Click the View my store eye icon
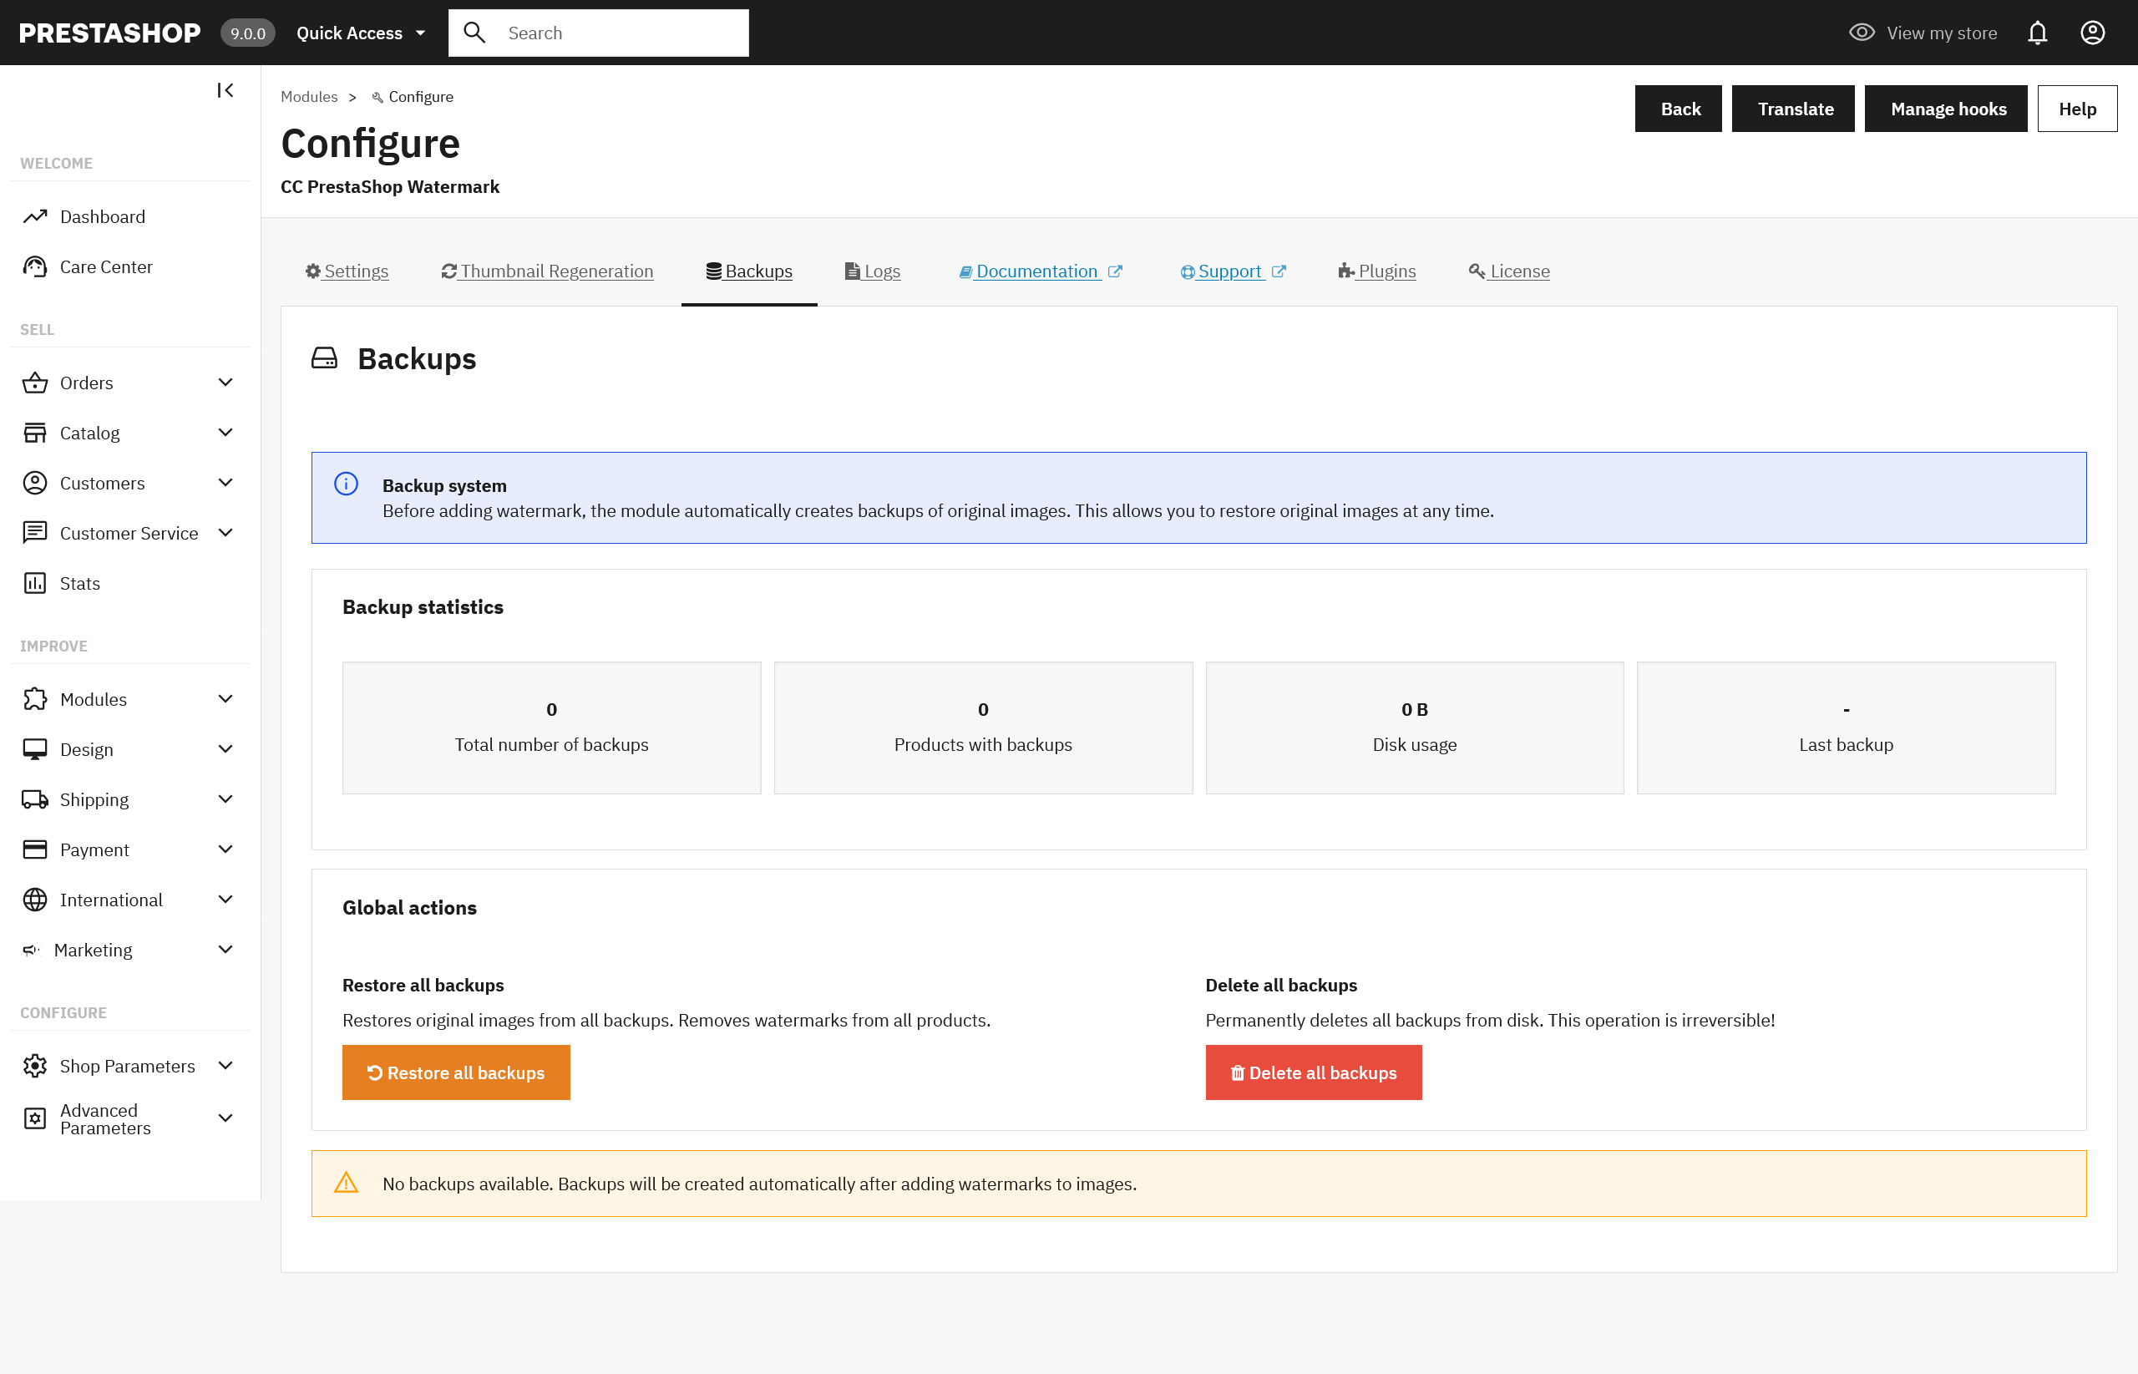This screenshot has height=1374, width=2138. coord(1861,33)
